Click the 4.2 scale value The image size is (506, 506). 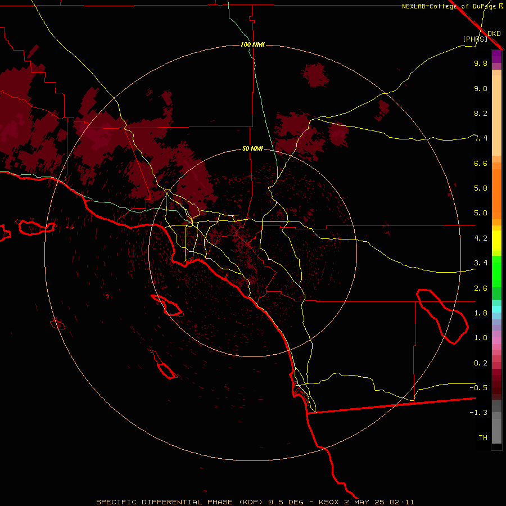(x=481, y=238)
